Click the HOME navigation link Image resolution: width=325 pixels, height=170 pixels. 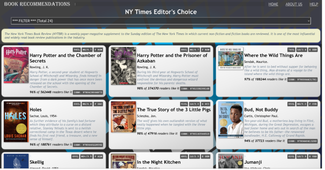[273, 4]
